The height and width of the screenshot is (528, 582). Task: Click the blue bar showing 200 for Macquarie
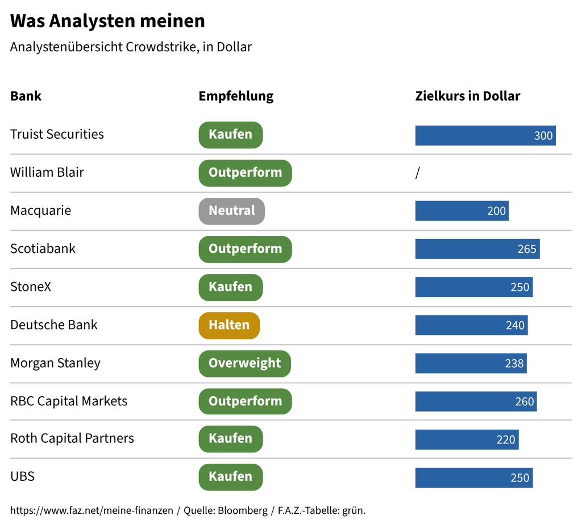[462, 211]
